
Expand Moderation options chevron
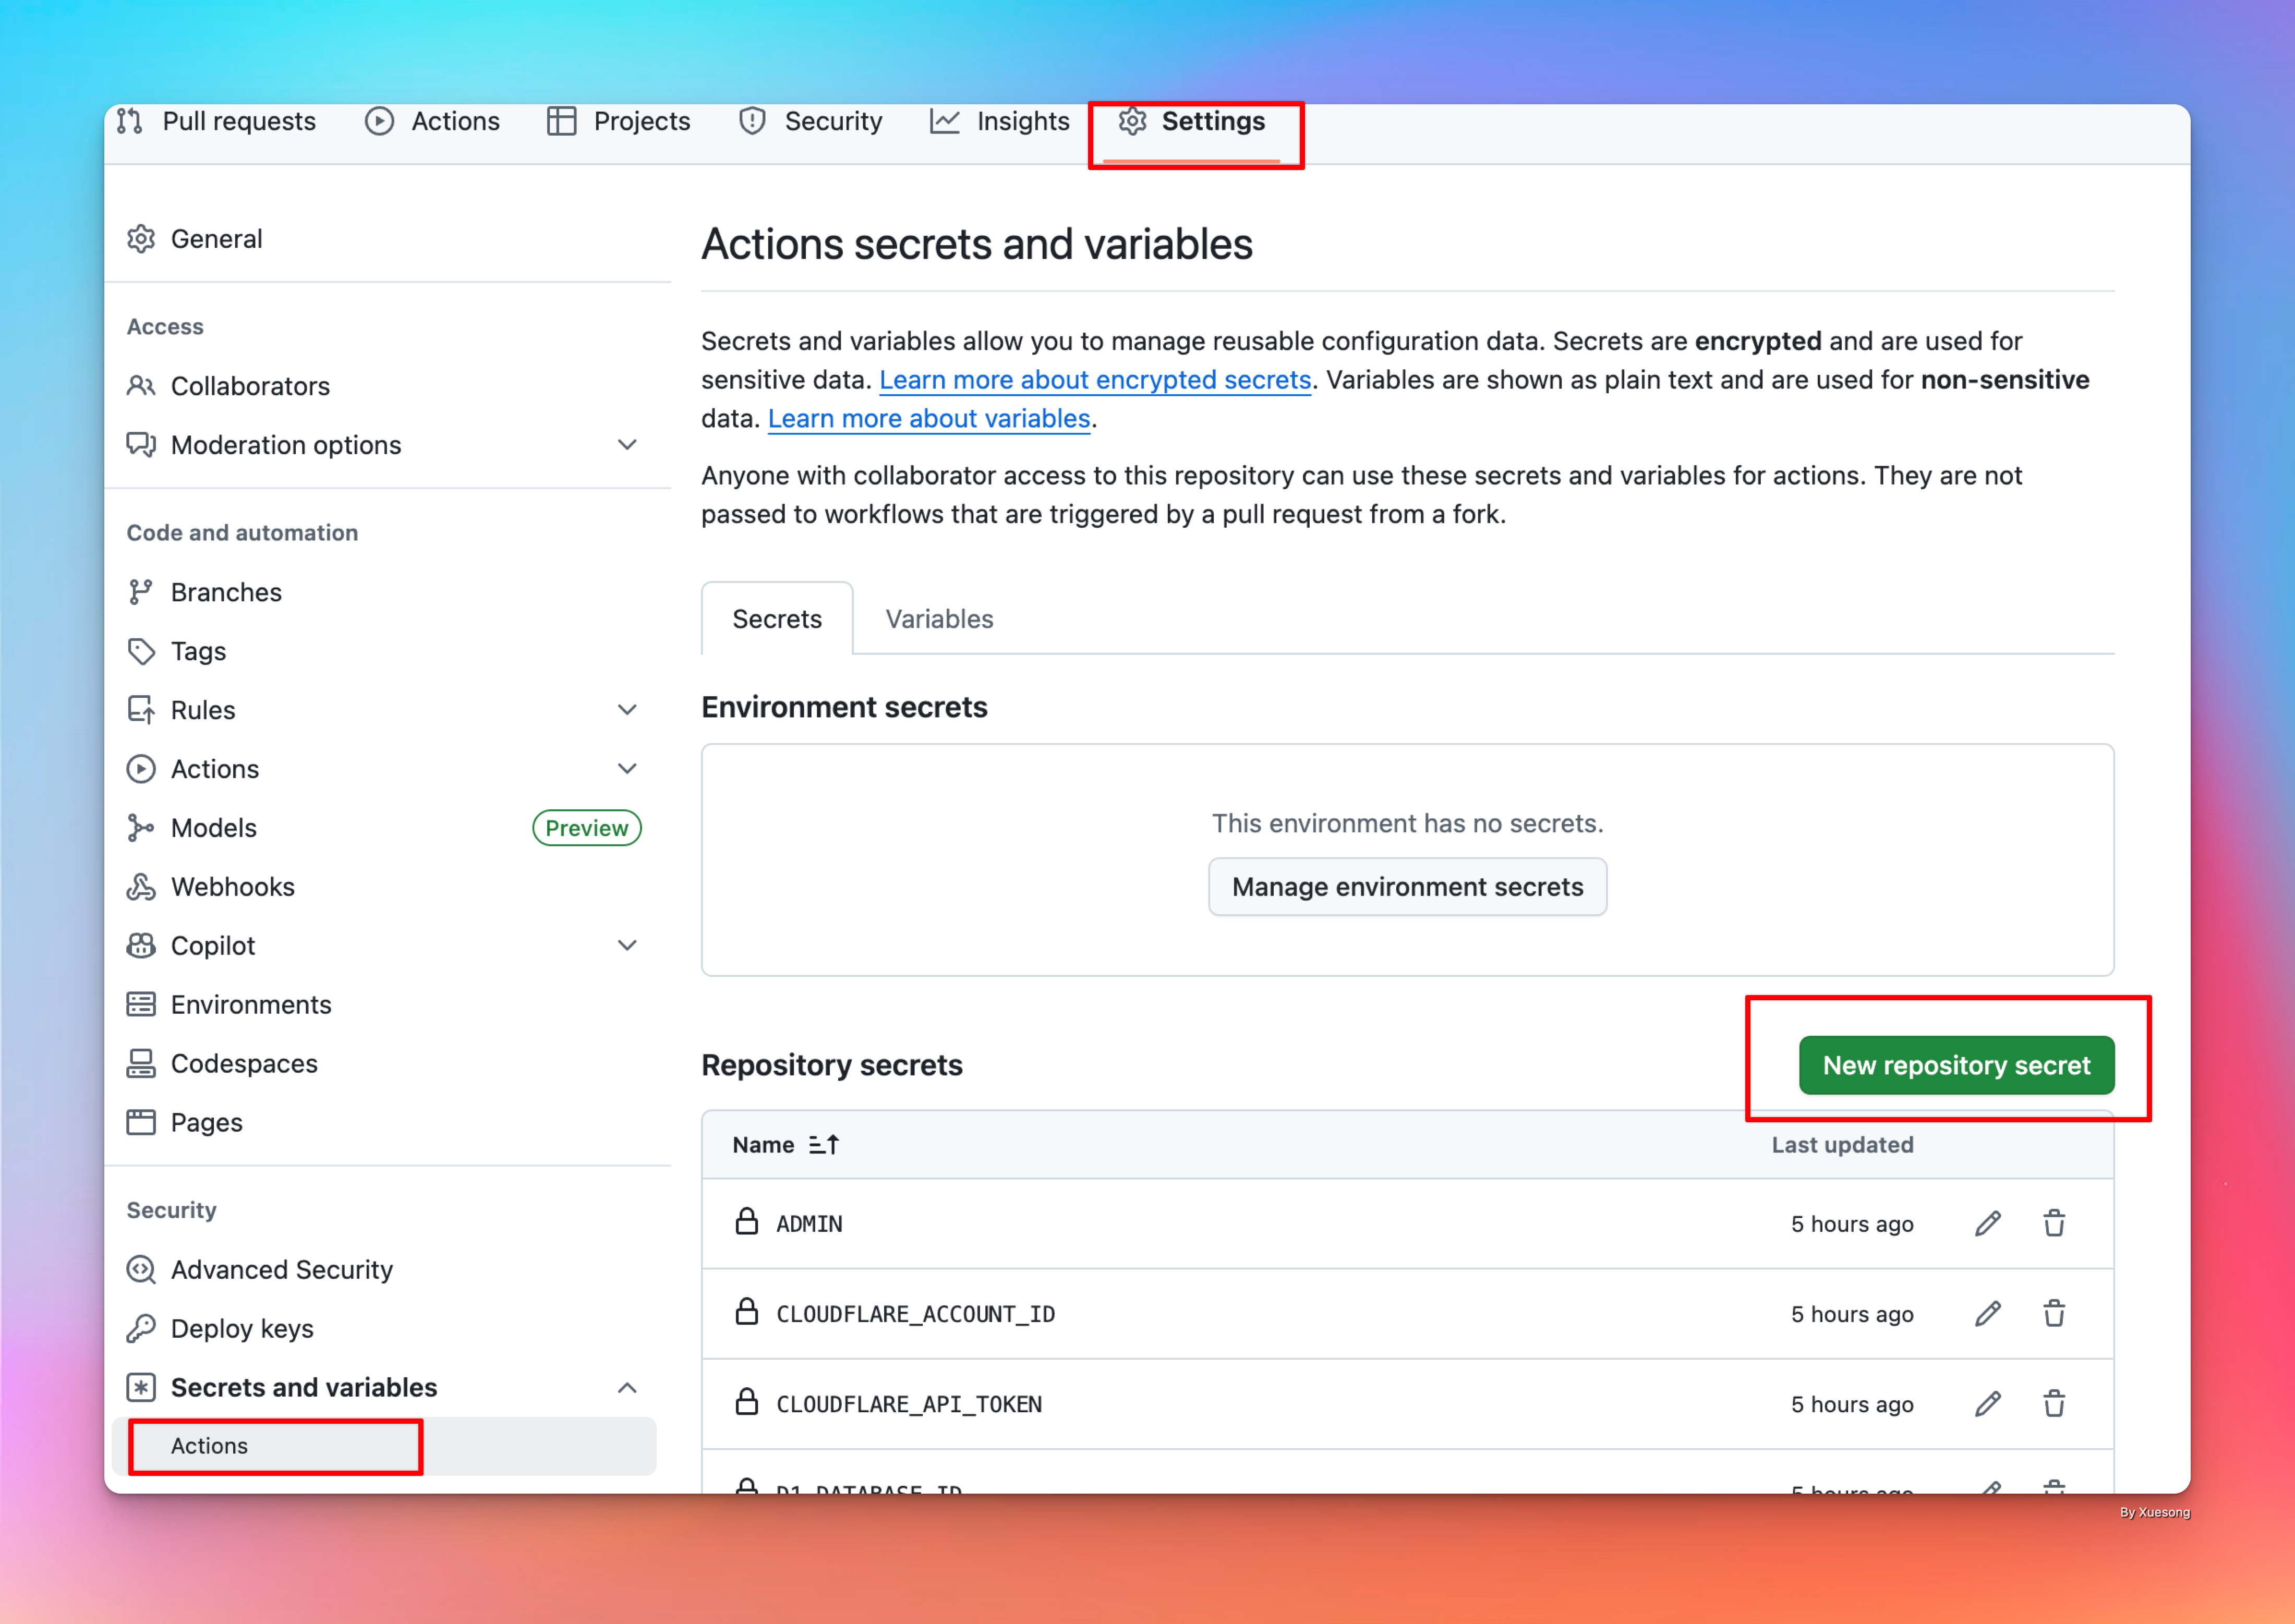tap(627, 445)
